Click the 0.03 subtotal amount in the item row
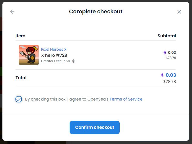The height and width of the screenshot is (144, 192). (172, 53)
